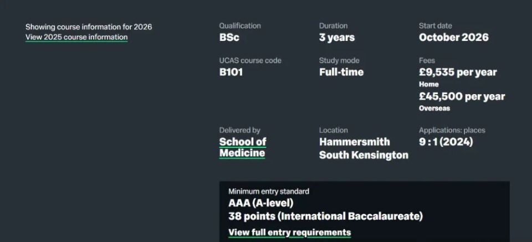This screenshot has width=532, height=242.
Task: Click the Minimum entry standard heading
Action: (269, 191)
